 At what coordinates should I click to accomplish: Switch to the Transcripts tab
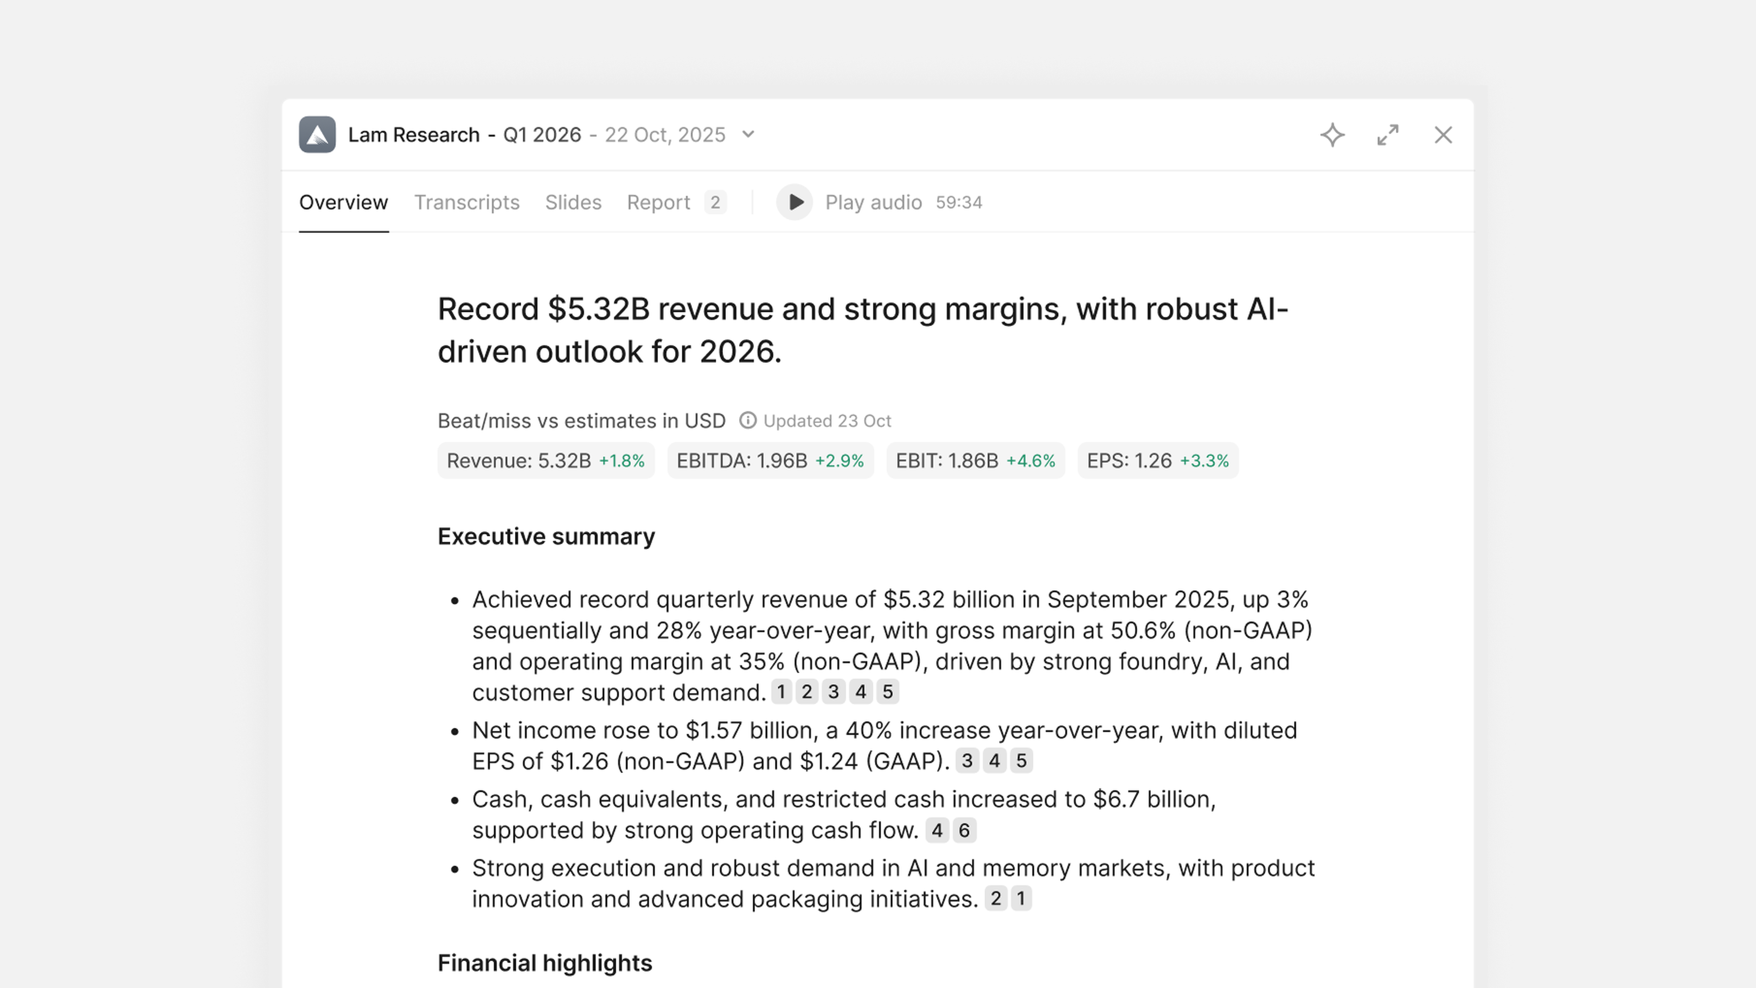click(466, 202)
